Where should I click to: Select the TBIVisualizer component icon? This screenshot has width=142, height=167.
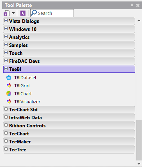click(x=9, y=102)
